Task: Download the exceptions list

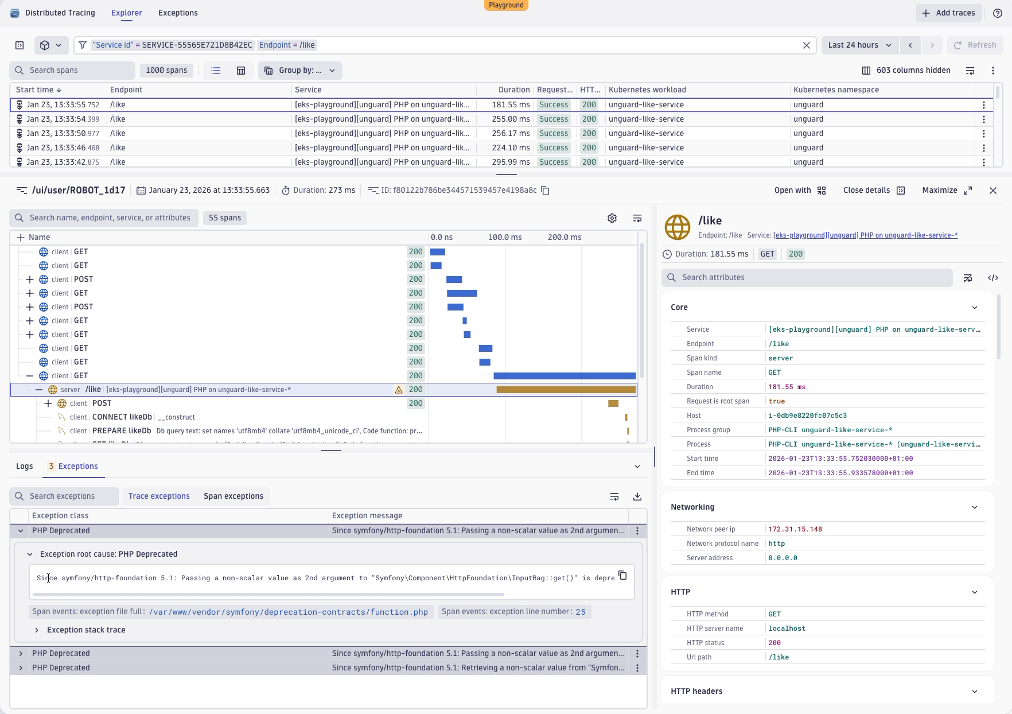Action: coord(637,496)
